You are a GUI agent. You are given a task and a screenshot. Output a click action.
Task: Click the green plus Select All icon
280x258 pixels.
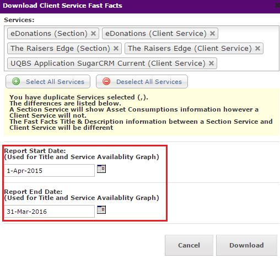click(16, 81)
